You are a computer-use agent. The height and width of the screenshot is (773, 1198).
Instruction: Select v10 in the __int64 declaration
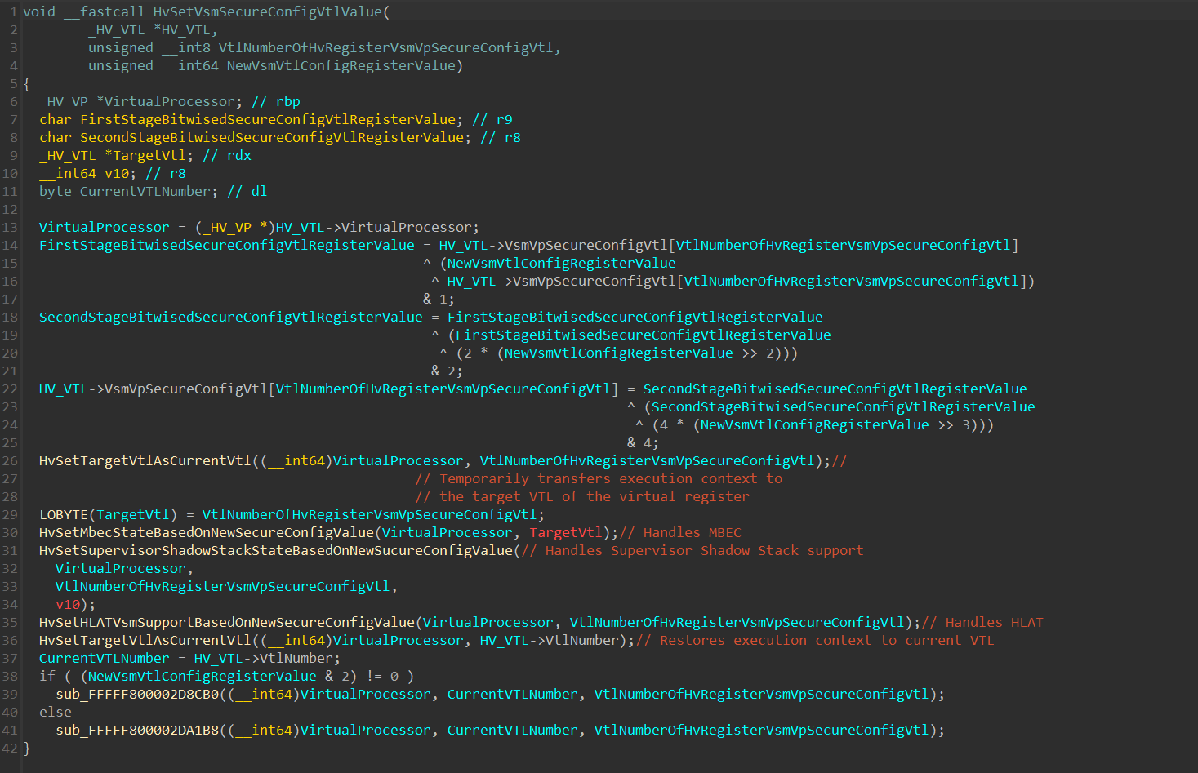pyautogui.click(x=116, y=173)
